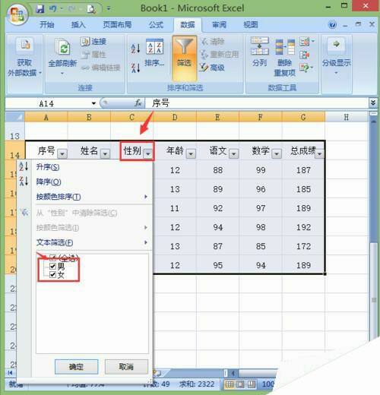The image size is (380, 395).
Task: Select column H header
Action: (346, 117)
